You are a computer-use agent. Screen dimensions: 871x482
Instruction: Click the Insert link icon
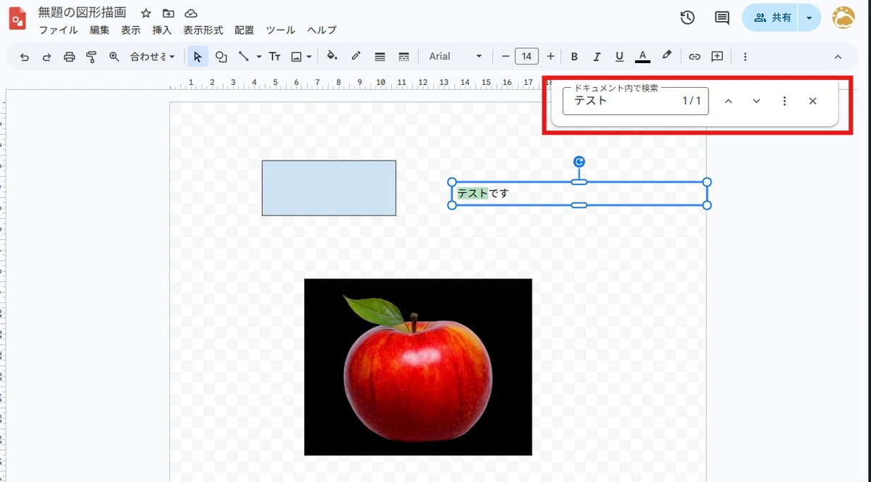[x=695, y=57]
